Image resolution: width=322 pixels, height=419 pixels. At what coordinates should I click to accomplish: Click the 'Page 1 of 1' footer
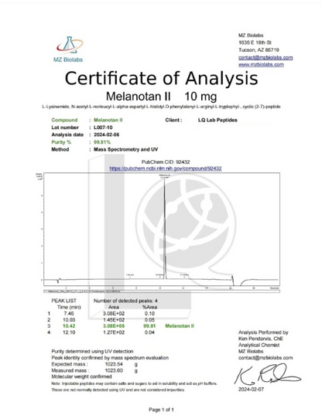point(161,410)
